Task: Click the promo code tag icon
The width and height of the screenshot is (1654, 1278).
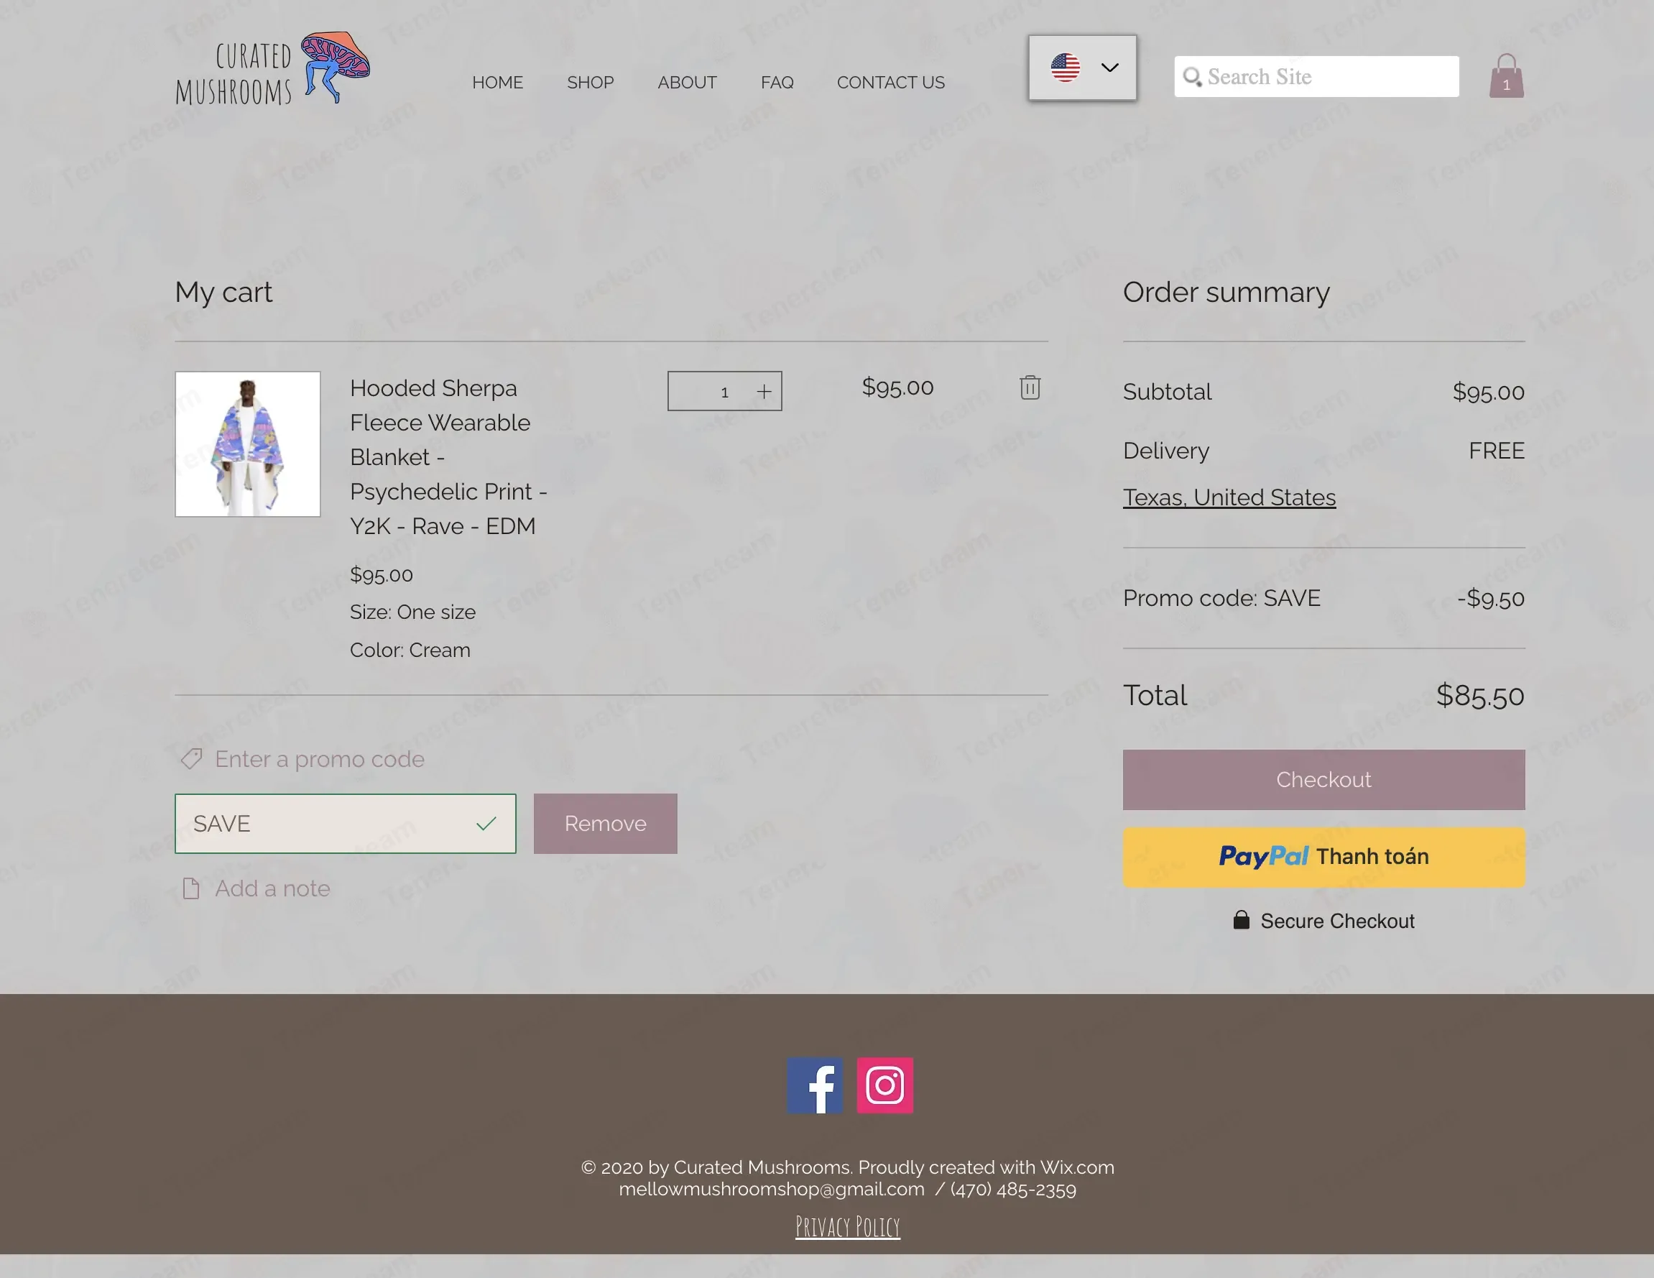Action: [x=191, y=758]
